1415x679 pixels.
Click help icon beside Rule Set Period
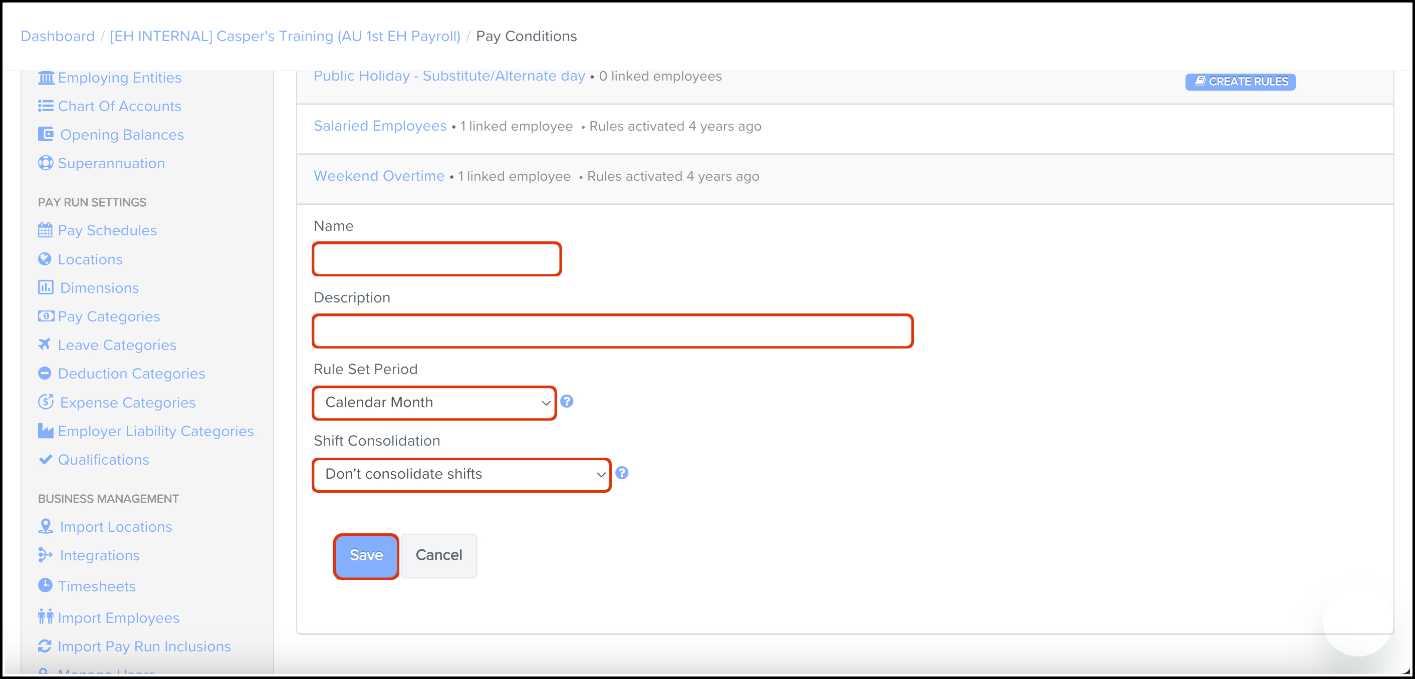pos(567,402)
